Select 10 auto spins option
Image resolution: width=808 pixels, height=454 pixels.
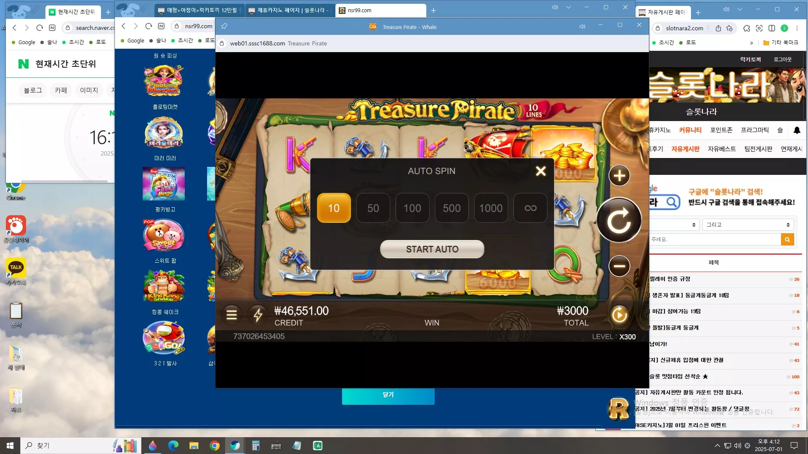coord(334,208)
